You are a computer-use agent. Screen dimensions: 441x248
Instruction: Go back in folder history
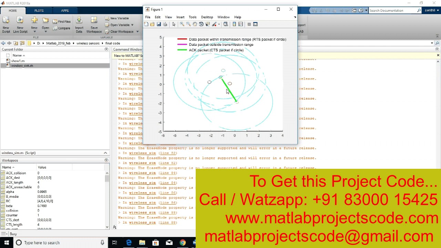(x=3, y=43)
